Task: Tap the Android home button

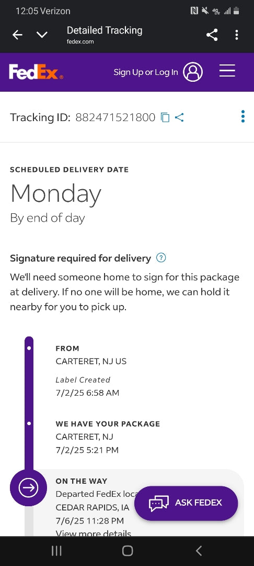Action: (x=128, y=551)
